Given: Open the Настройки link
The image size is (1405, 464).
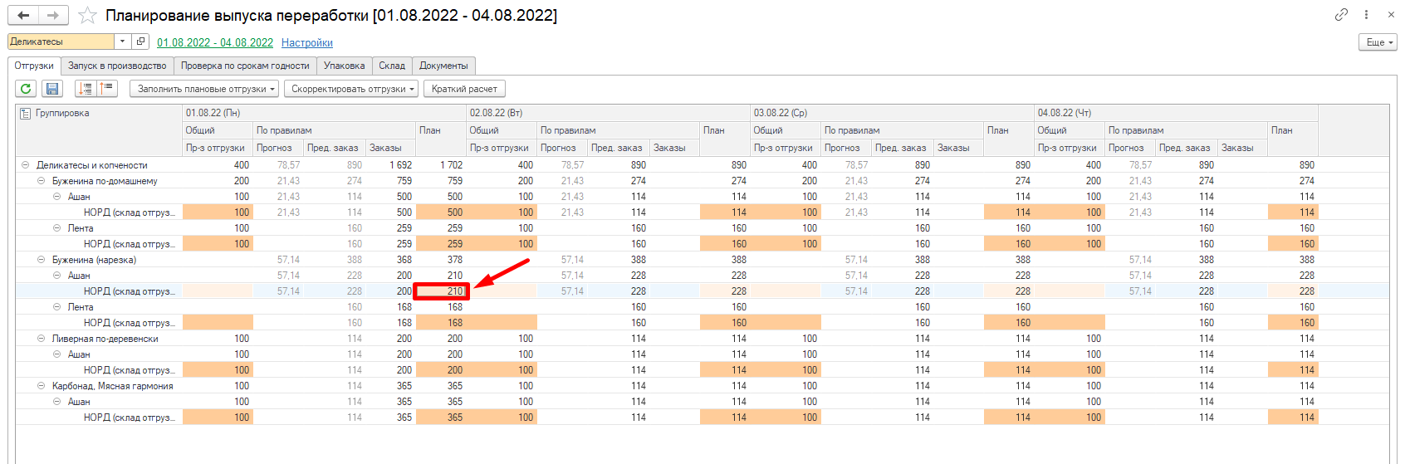Looking at the screenshot, I should 306,42.
